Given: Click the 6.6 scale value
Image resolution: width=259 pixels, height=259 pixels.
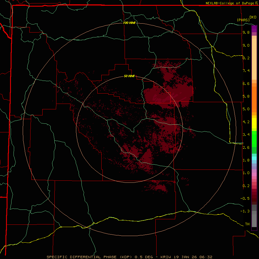Looking at the screenshot, I should pos(246,83).
